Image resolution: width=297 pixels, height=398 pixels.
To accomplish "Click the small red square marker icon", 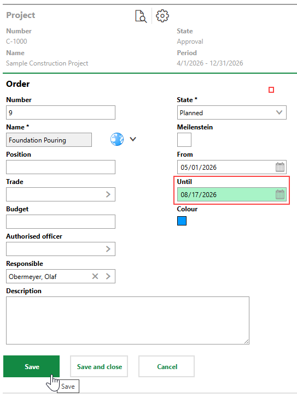I will [271, 90].
